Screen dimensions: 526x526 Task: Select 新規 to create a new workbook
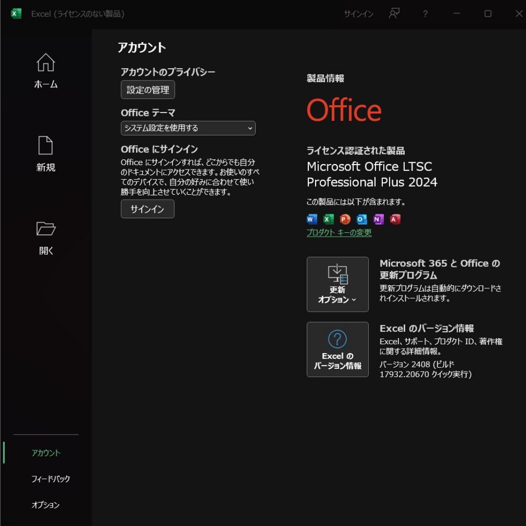click(45, 153)
